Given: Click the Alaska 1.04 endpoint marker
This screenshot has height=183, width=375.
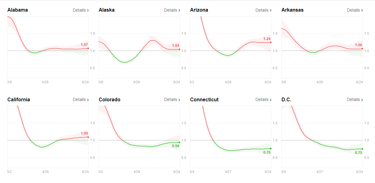Looking at the screenshot, I should pos(180,49).
